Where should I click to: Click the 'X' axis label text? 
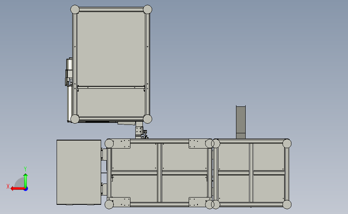(x=8, y=186)
